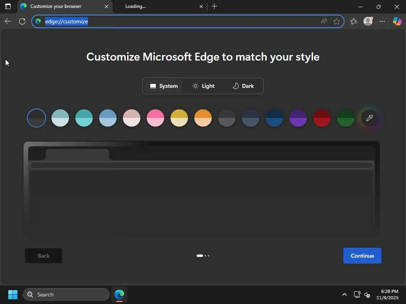This screenshot has width=406, height=304.
Task: Pick a custom color with eyedropper
Action: coord(370,118)
